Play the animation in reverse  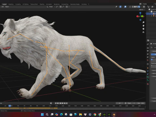coord(60,103)
